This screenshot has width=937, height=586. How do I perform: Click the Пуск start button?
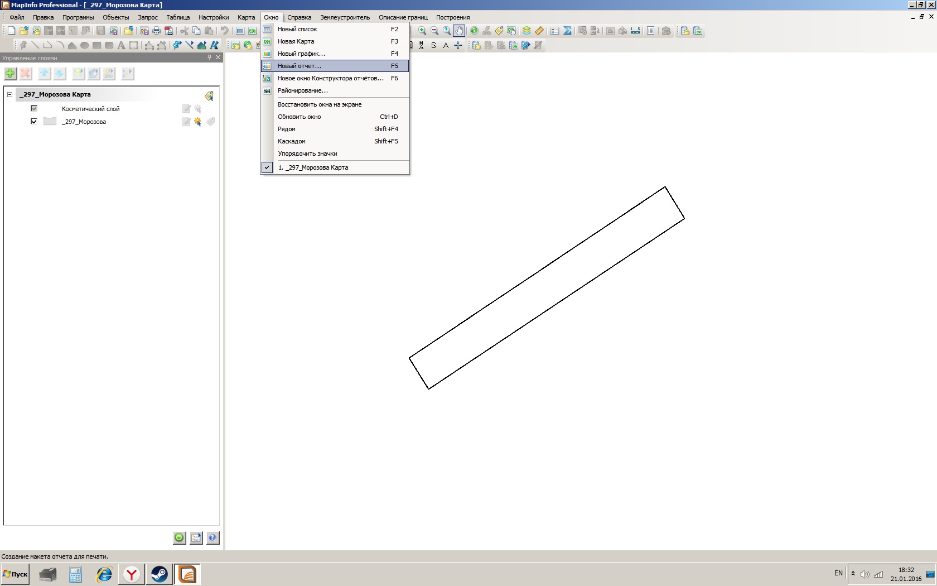point(16,574)
